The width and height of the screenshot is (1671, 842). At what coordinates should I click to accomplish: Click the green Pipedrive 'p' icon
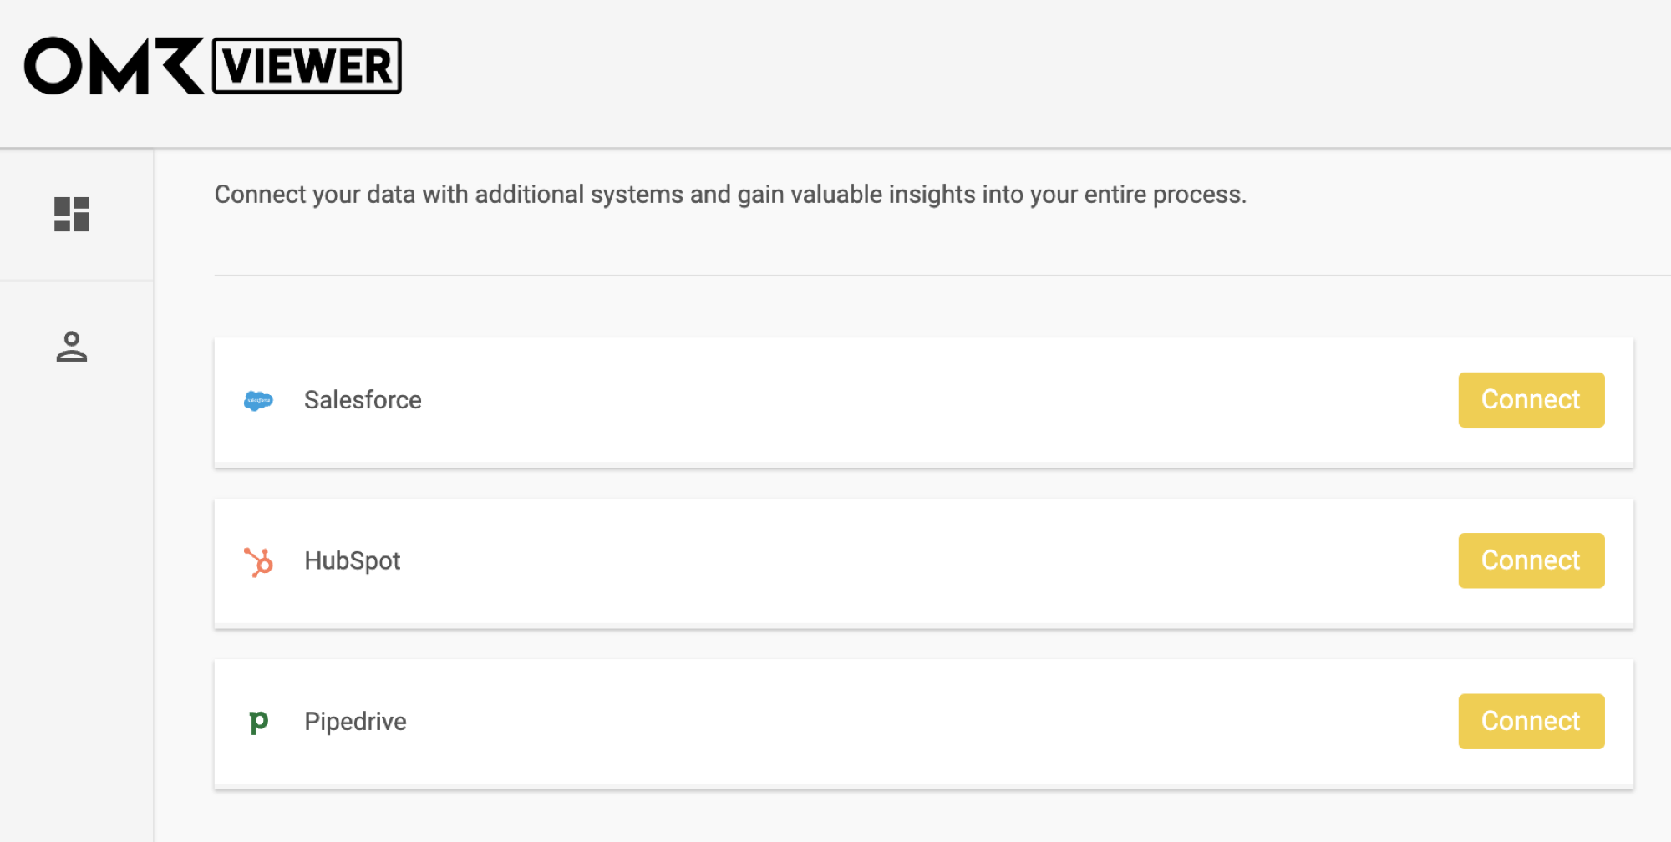(259, 722)
